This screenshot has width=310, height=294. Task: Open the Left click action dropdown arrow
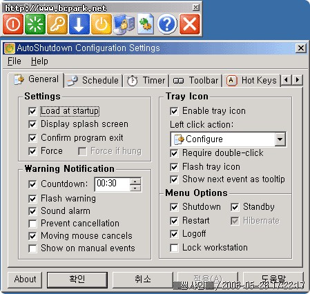(x=280, y=139)
